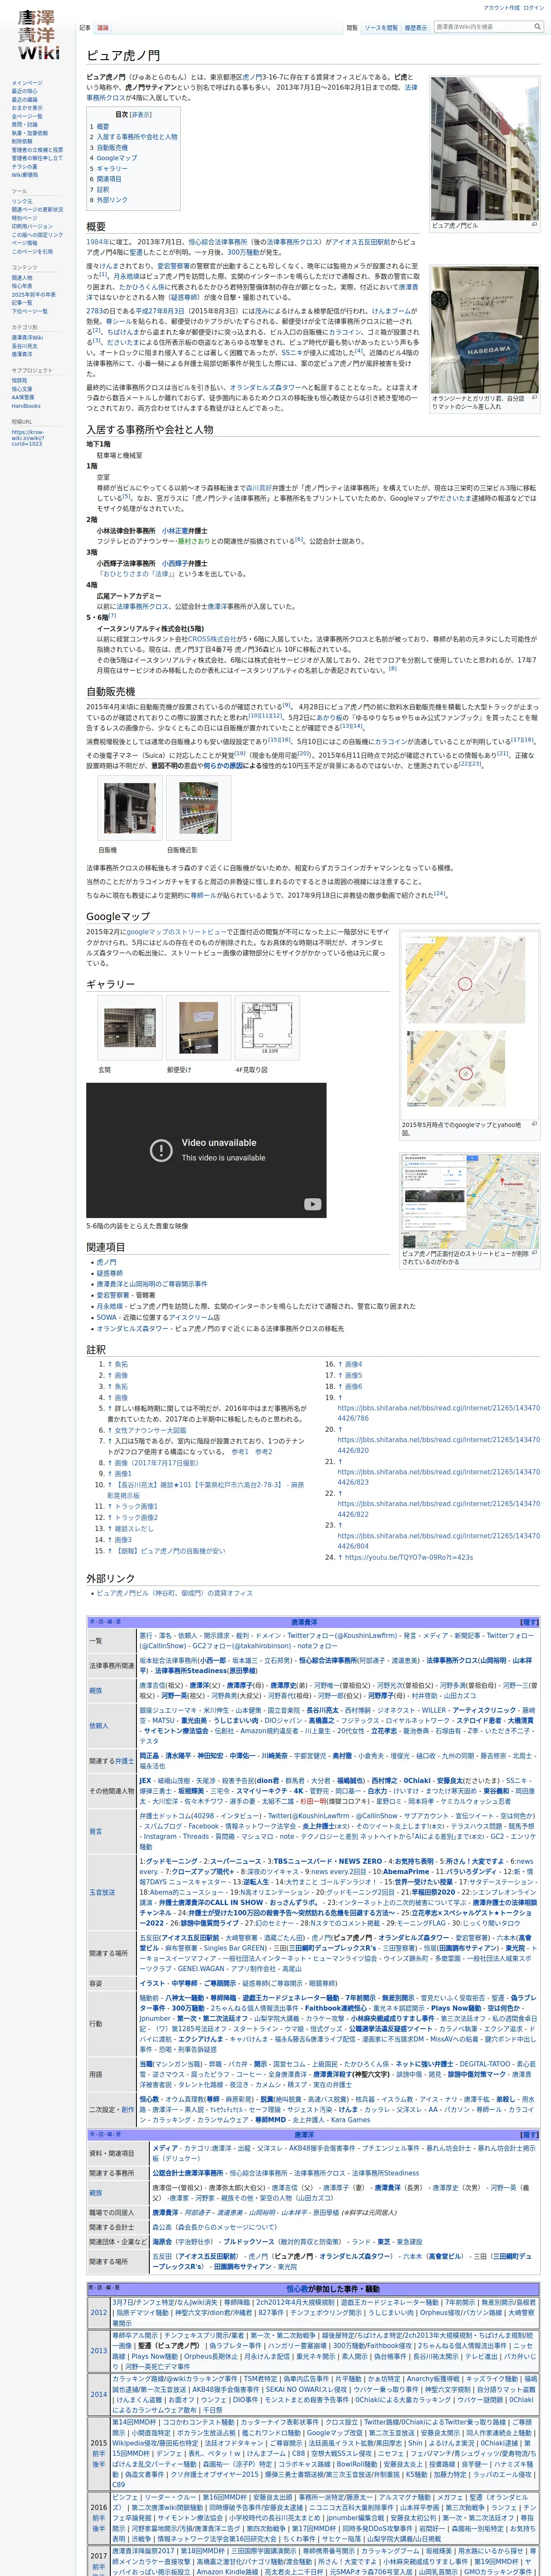Image resolution: width=551 pixels, height=2576 pixels.
Task: Enlarge the ビュア虎ノ門ビル photo via its expand icon
Action: [x=534, y=225]
